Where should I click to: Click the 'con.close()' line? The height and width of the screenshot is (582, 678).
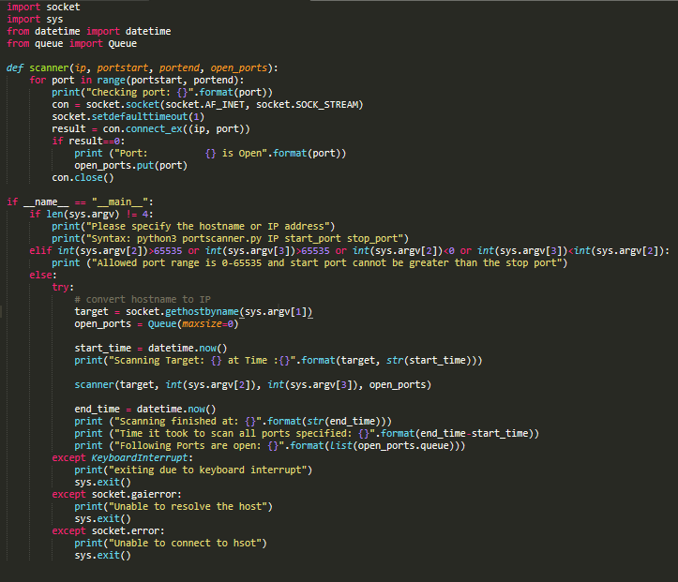pyautogui.click(x=83, y=177)
